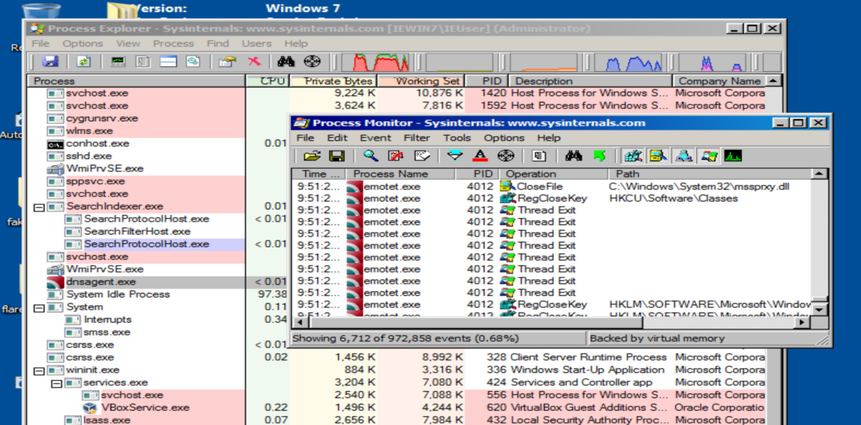This screenshot has height=425, width=861.
Task: Open System Information icon in Process Explorer
Action: point(118,62)
